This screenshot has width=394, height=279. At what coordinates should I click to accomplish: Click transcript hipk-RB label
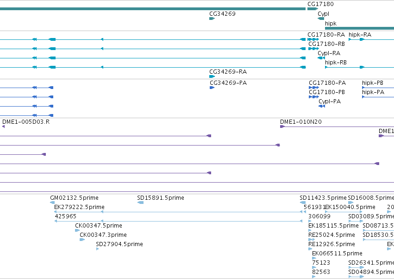[336, 63]
